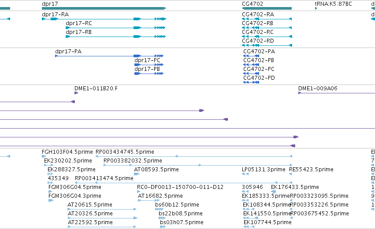The height and width of the screenshot is (229, 375).
Task: Click the RP003434745.5prime EST label
Action: [x=125, y=152]
